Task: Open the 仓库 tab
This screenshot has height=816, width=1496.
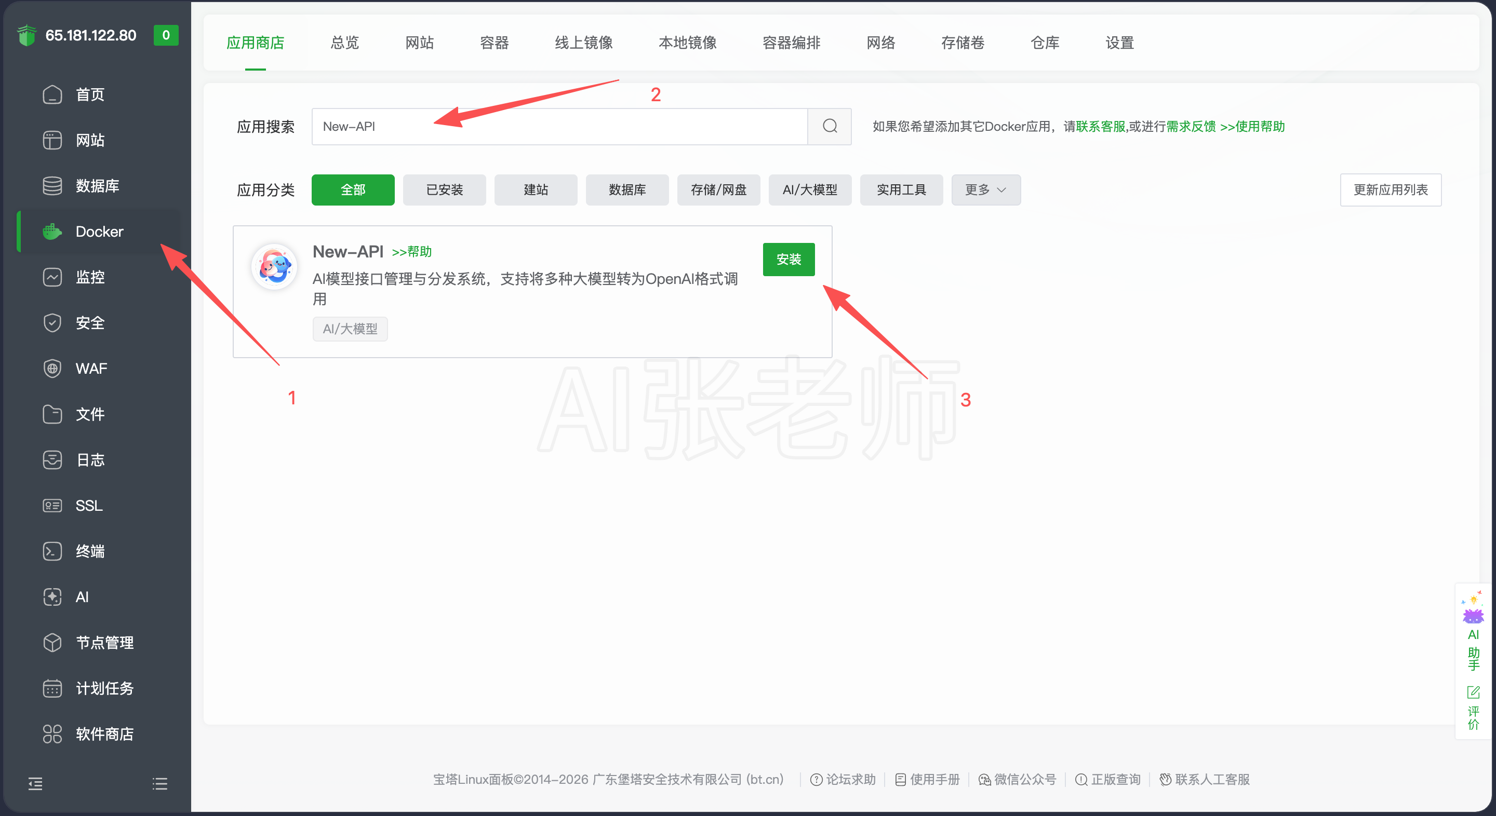Action: pos(1045,43)
